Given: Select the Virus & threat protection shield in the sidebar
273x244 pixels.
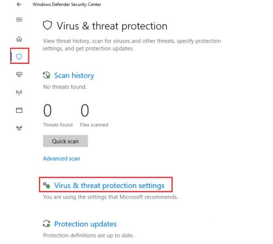Looking at the screenshot, I should (x=19, y=57).
